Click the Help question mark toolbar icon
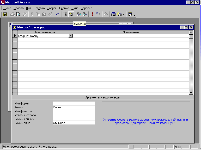 [130, 14]
